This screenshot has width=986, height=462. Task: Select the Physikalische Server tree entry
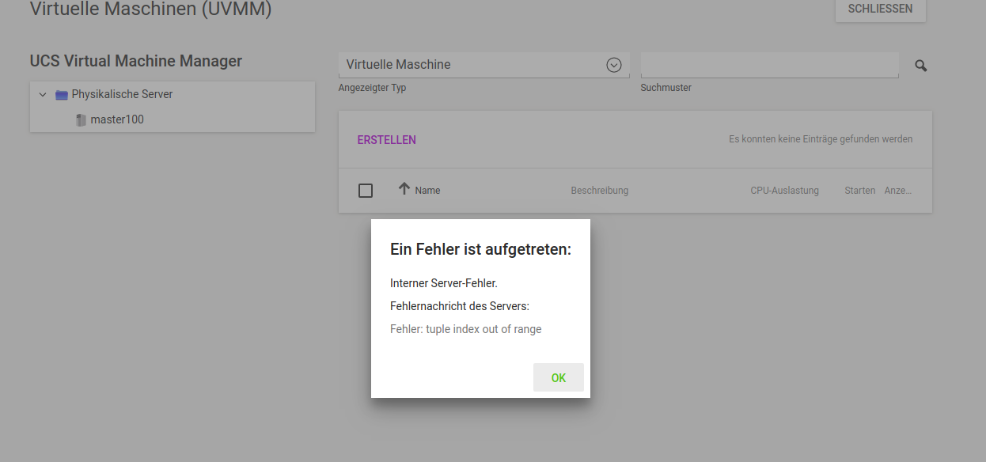tap(122, 94)
